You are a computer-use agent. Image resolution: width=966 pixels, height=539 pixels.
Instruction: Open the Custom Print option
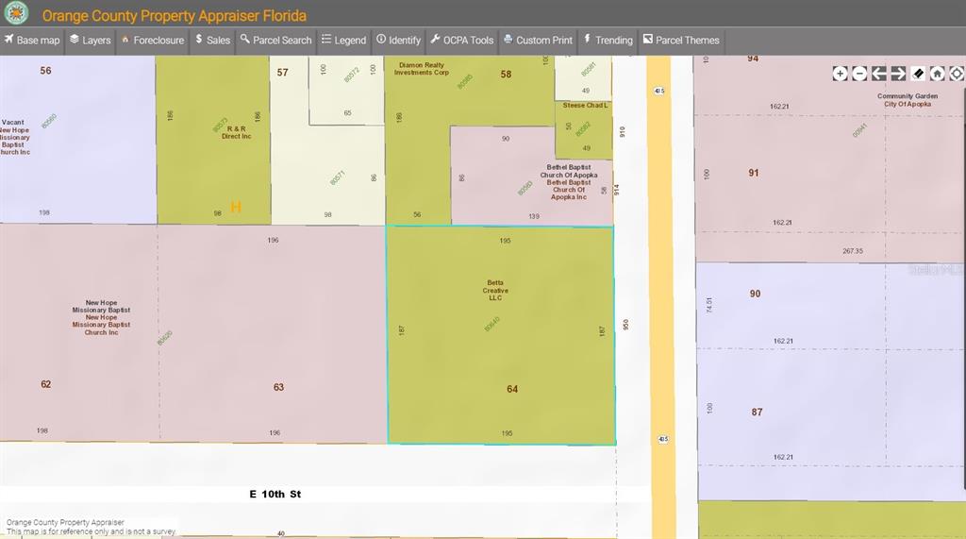click(x=538, y=41)
